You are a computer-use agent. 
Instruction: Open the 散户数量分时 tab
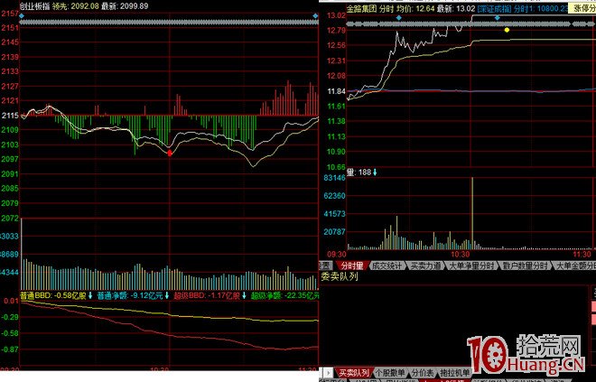525,266
